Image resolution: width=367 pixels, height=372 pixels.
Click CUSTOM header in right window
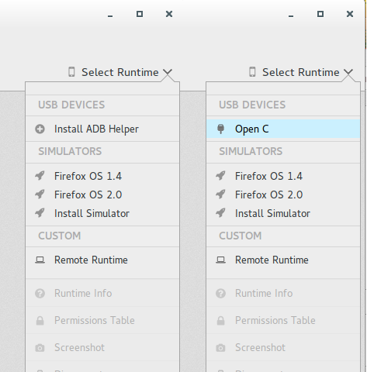point(241,236)
